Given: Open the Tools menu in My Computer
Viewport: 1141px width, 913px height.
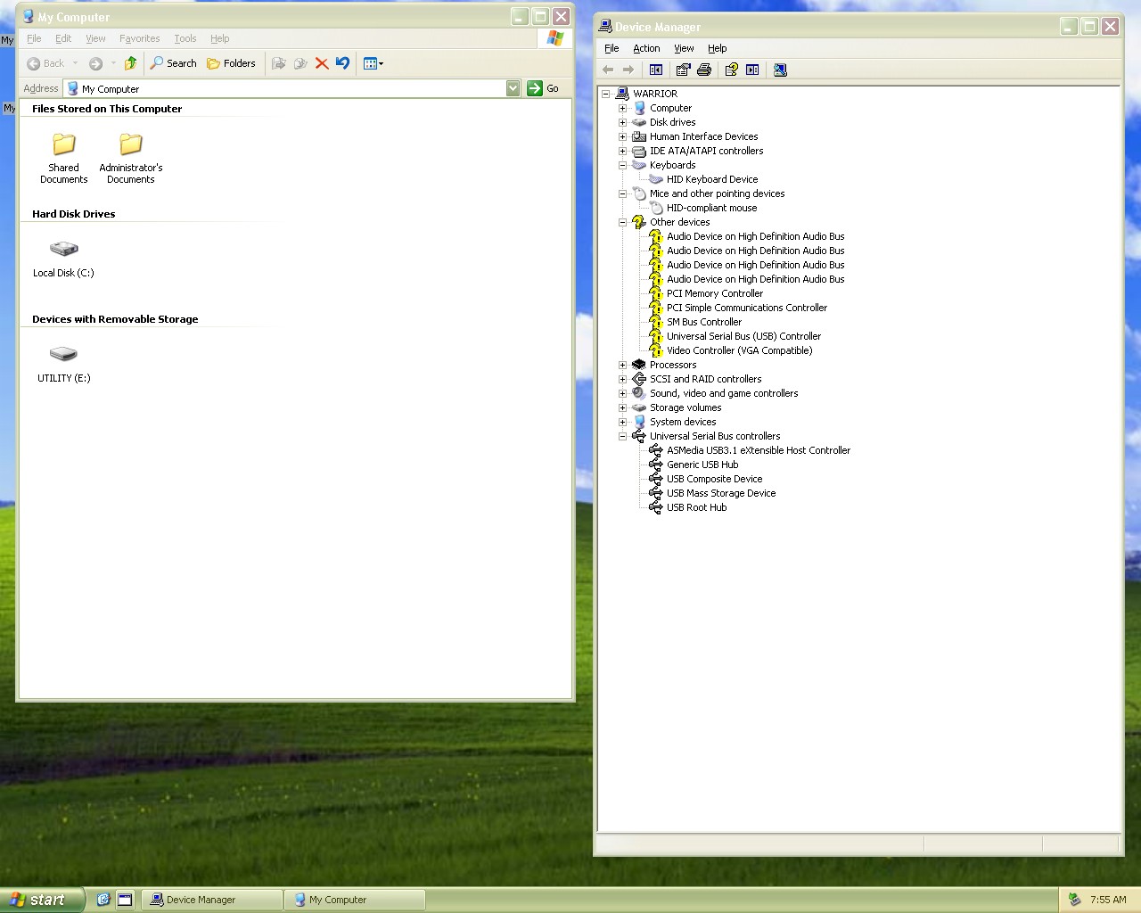Looking at the screenshot, I should (185, 38).
